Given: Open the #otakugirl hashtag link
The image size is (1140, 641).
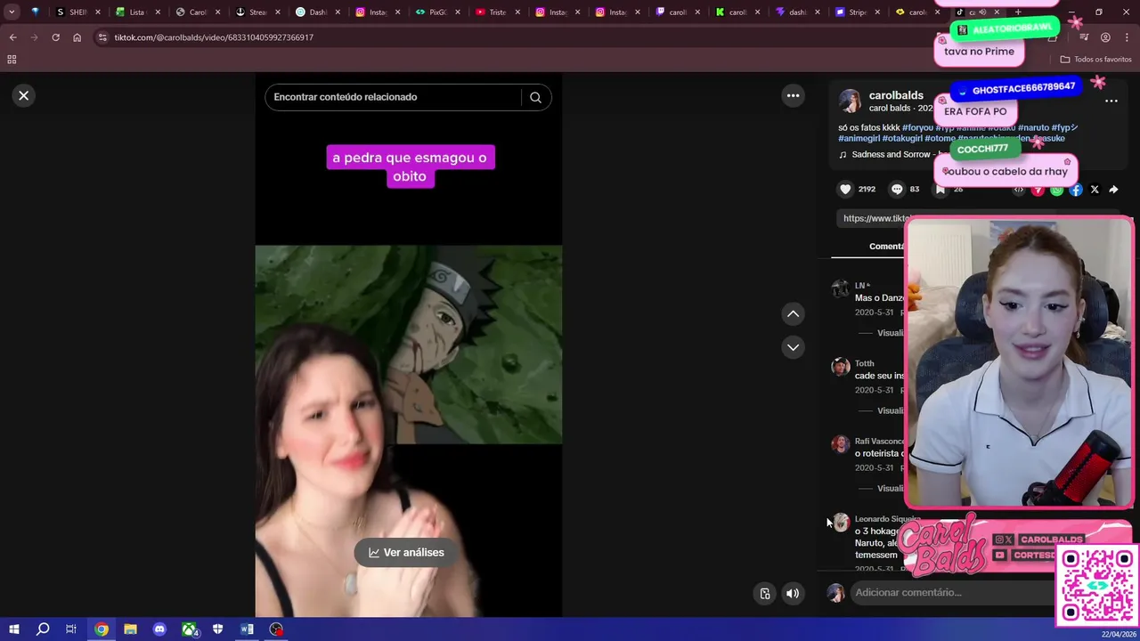Looking at the screenshot, I should coord(902,138).
